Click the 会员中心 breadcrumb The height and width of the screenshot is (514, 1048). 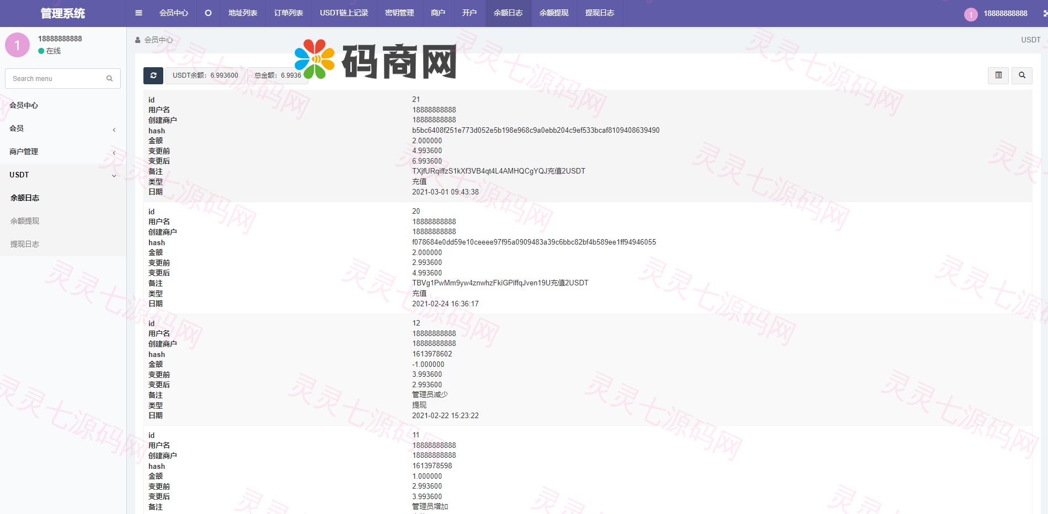click(x=158, y=40)
